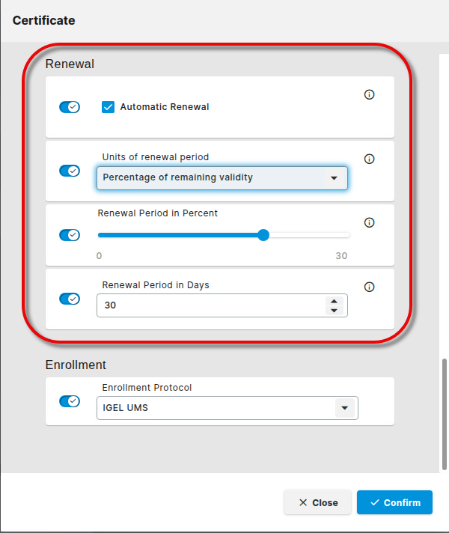Decrease Renewal Period in Days with down arrow

pyautogui.click(x=334, y=310)
